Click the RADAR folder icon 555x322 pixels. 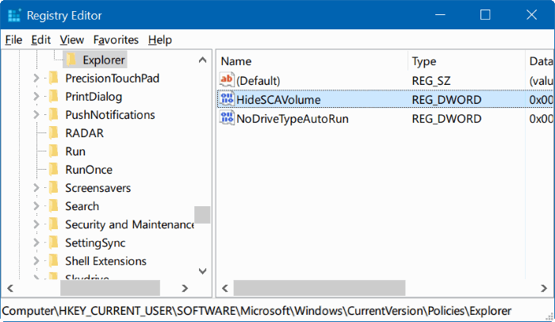tap(53, 132)
